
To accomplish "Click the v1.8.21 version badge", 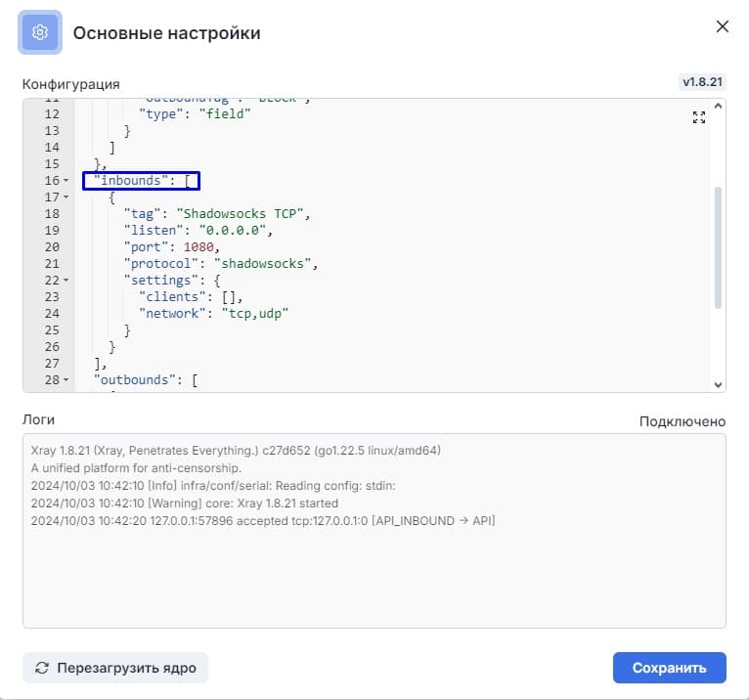I will click(x=702, y=82).
